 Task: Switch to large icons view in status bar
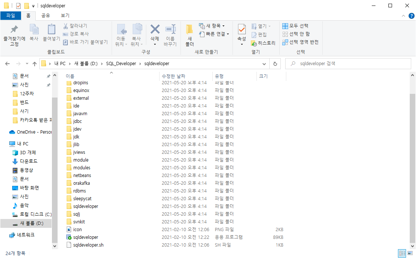tap(410, 253)
